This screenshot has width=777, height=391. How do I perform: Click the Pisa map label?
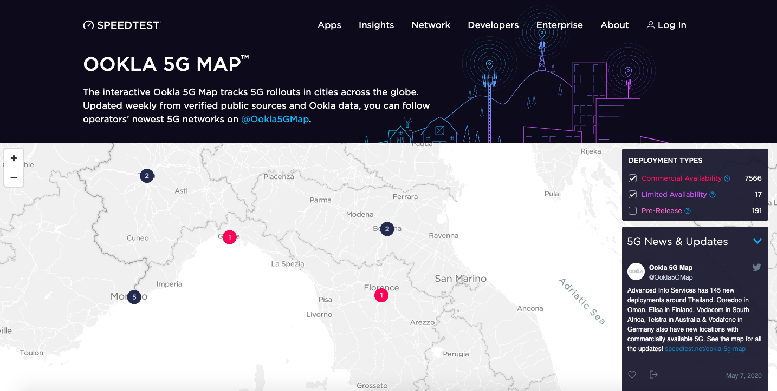pyautogui.click(x=326, y=299)
